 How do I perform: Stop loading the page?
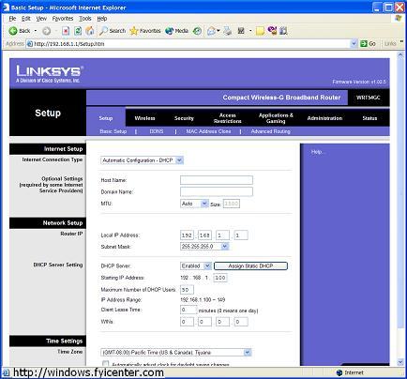[x=66, y=31]
